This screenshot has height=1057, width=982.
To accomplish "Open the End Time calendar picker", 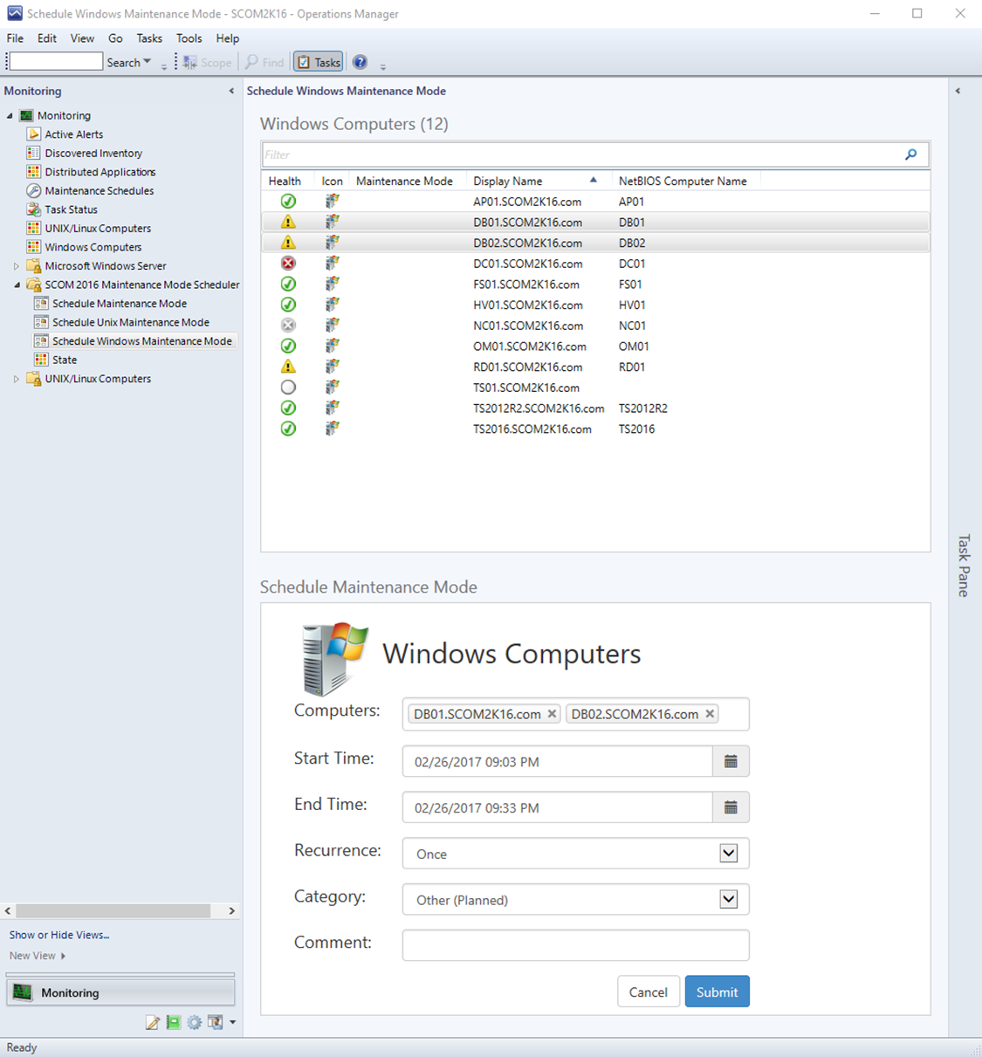I will coord(731,807).
